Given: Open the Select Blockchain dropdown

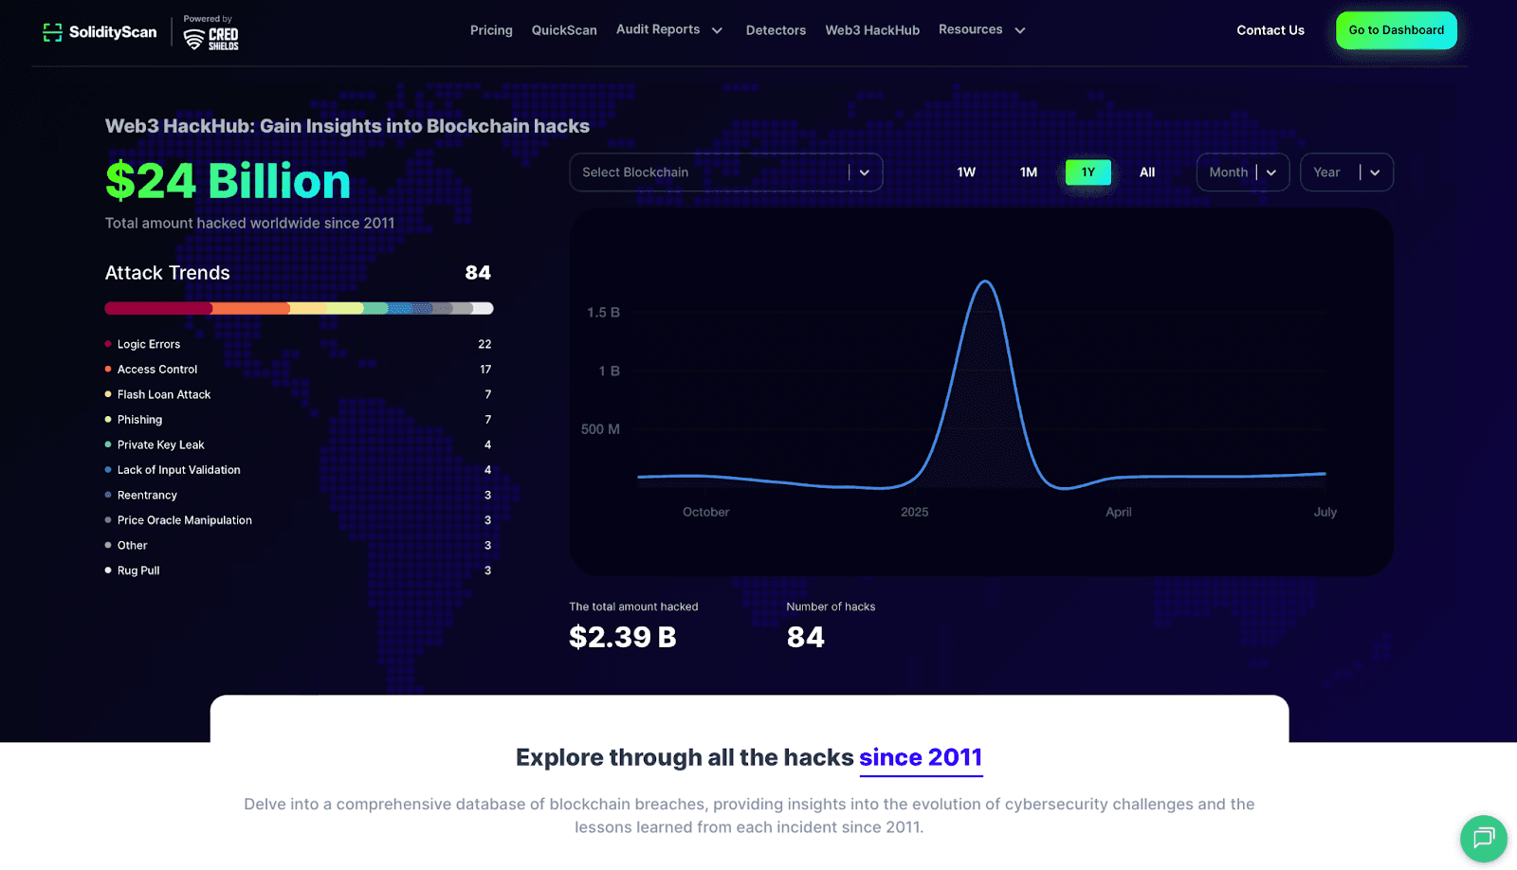Looking at the screenshot, I should point(711,172).
